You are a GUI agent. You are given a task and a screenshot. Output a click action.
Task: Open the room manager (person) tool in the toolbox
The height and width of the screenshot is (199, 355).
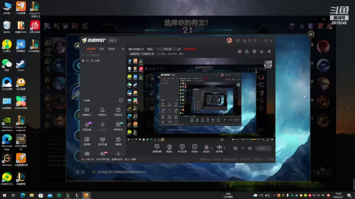coord(103,111)
